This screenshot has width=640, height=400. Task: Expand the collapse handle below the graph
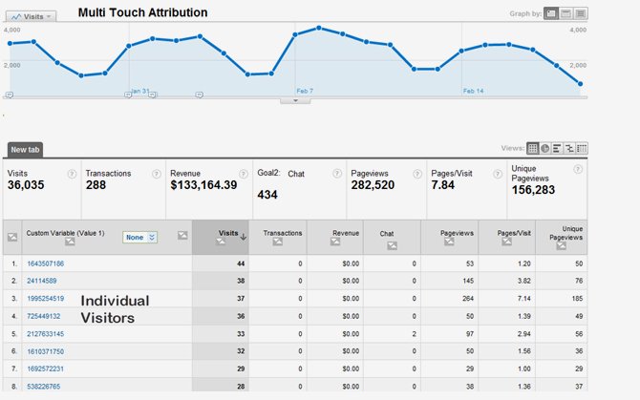pyautogui.click(x=295, y=100)
